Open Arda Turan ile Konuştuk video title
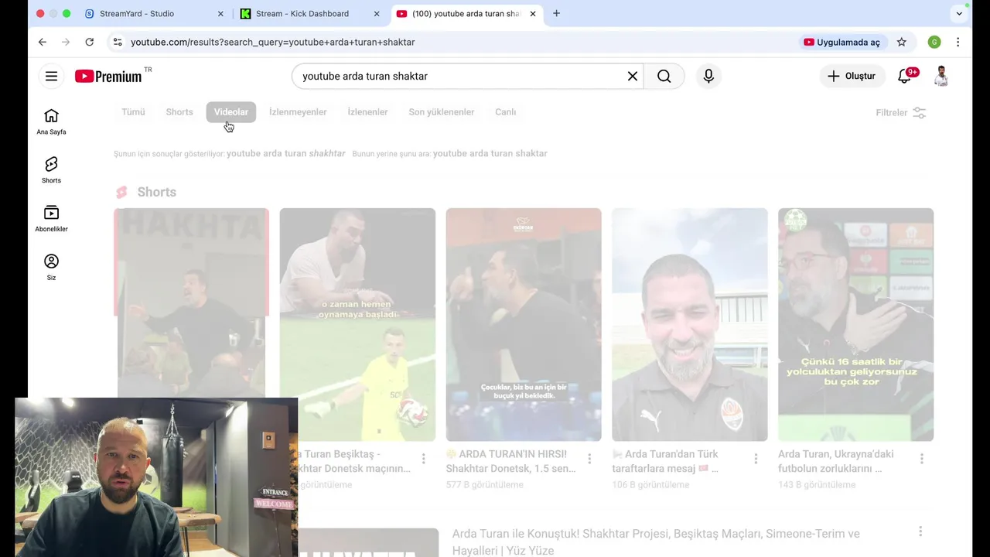990x557 pixels. coord(656,542)
